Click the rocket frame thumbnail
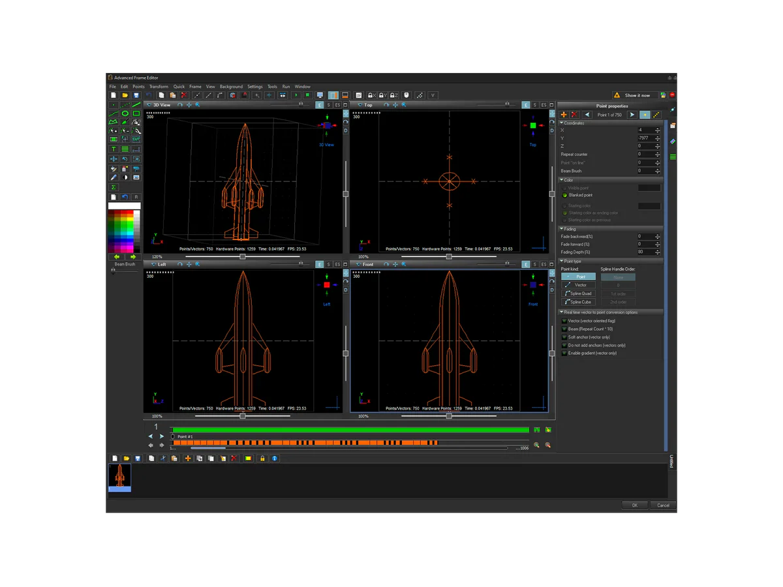The width and height of the screenshot is (783, 587). click(x=119, y=477)
